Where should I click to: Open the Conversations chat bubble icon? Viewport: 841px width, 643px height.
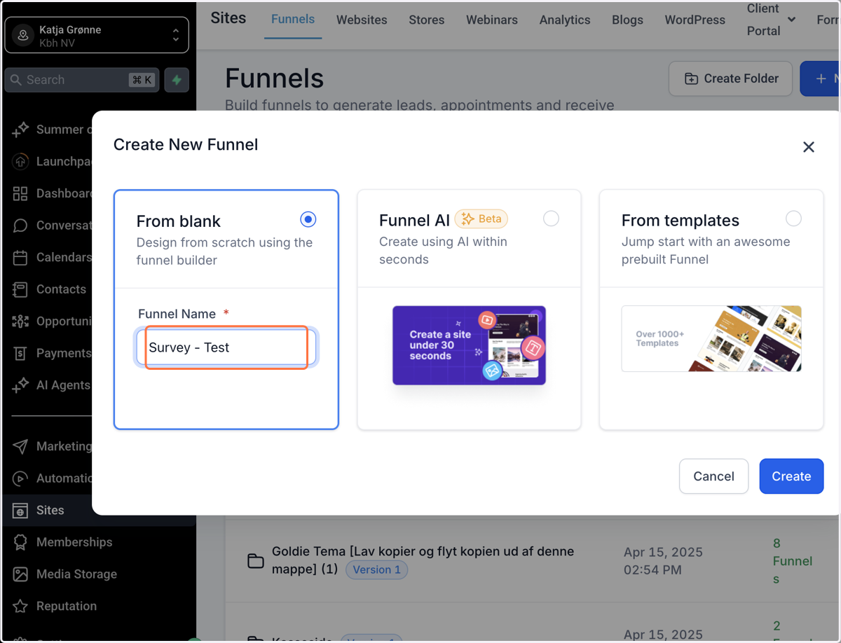tap(20, 226)
